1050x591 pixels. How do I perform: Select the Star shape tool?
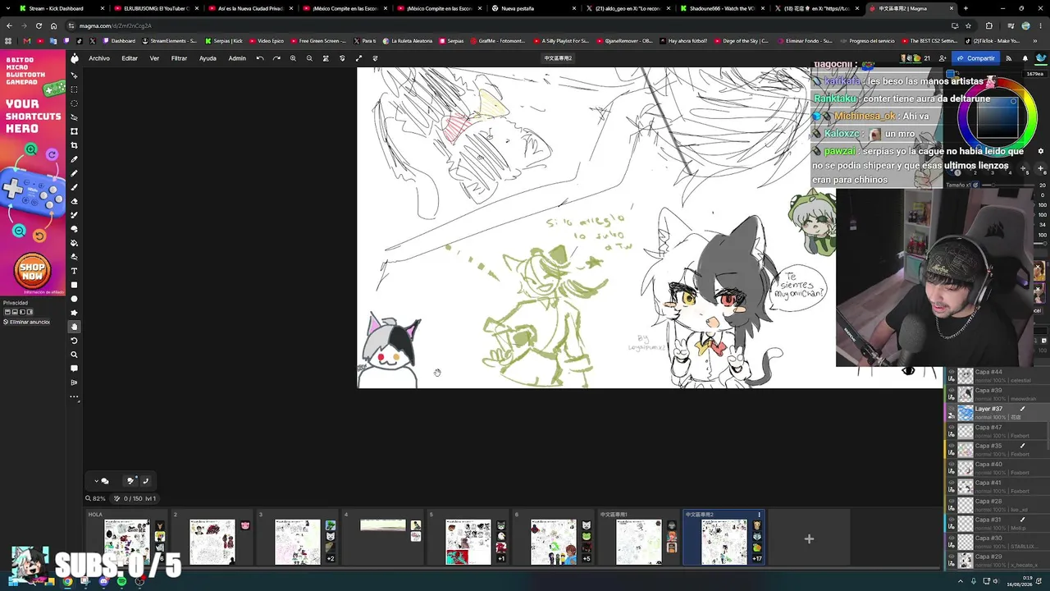tap(74, 313)
